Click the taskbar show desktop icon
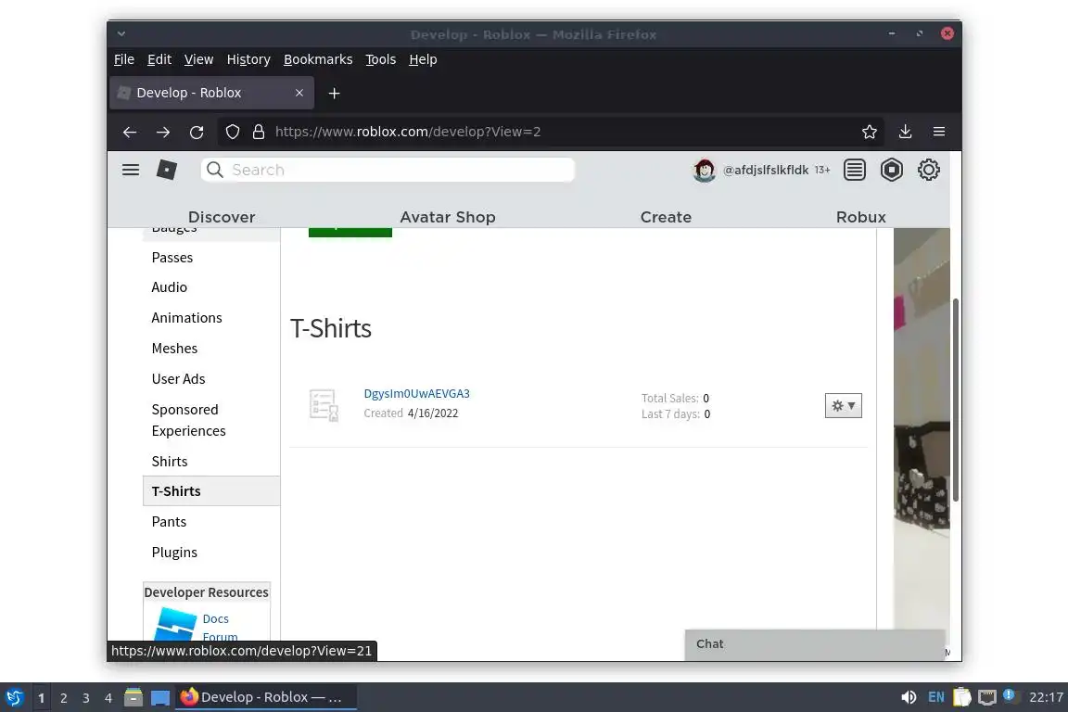Screen dimensions: 1068x712 tap(160, 697)
